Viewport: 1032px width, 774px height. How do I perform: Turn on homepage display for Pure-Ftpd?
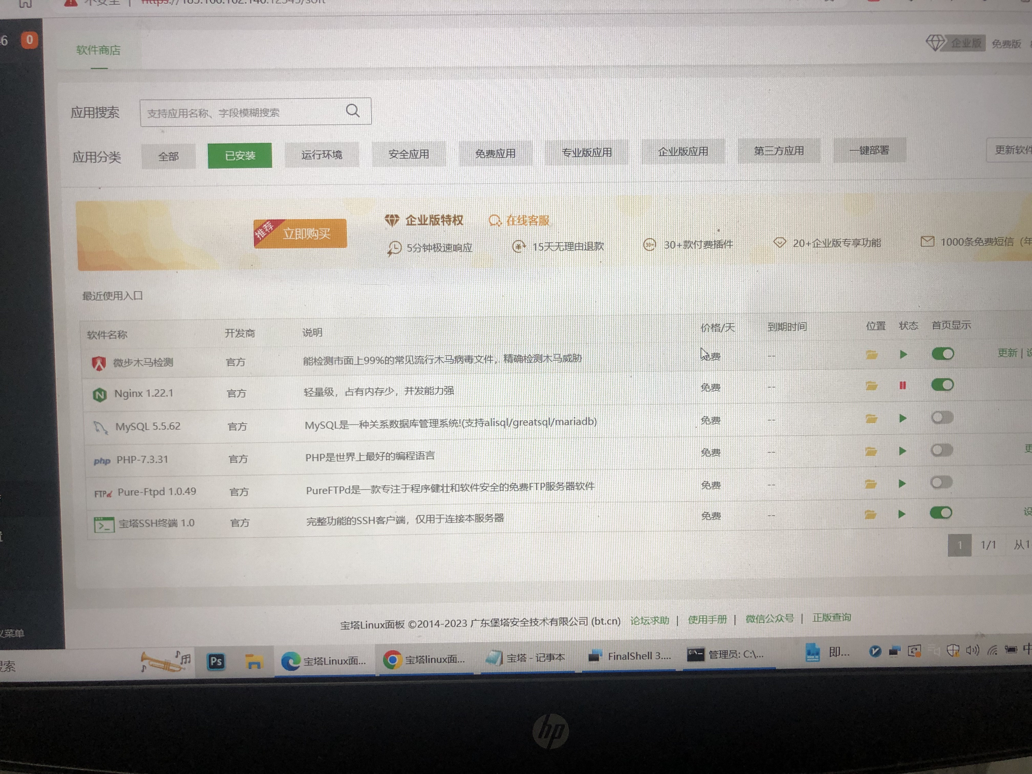coord(941,482)
